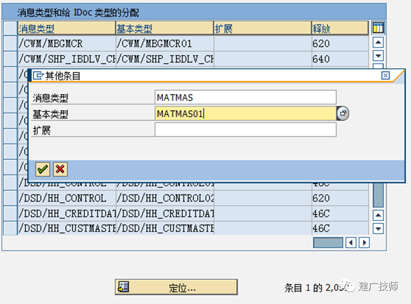Open table column settings icon

pyautogui.click(x=378, y=28)
